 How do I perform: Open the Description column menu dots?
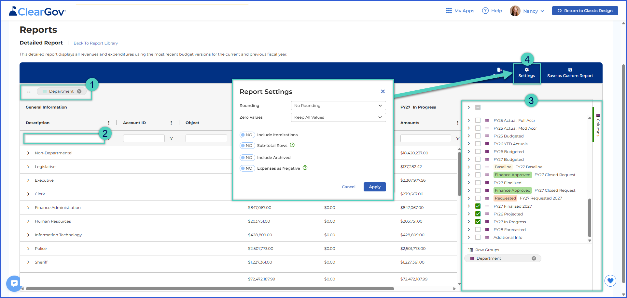pyautogui.click(x=108, y=123)
